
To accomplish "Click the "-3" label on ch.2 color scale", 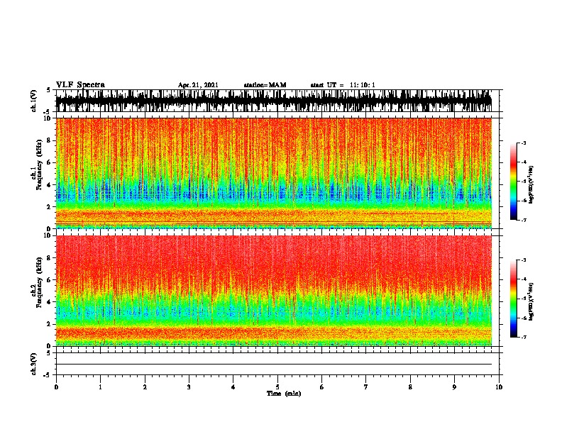I will click(x=524, y=260).
